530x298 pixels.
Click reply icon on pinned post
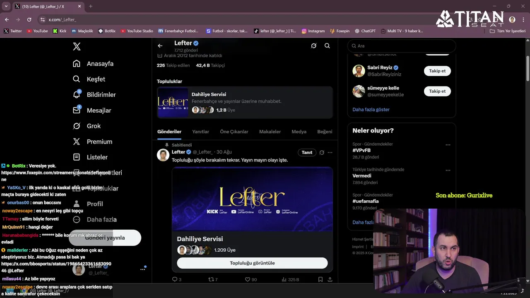(x=175, y=279)
